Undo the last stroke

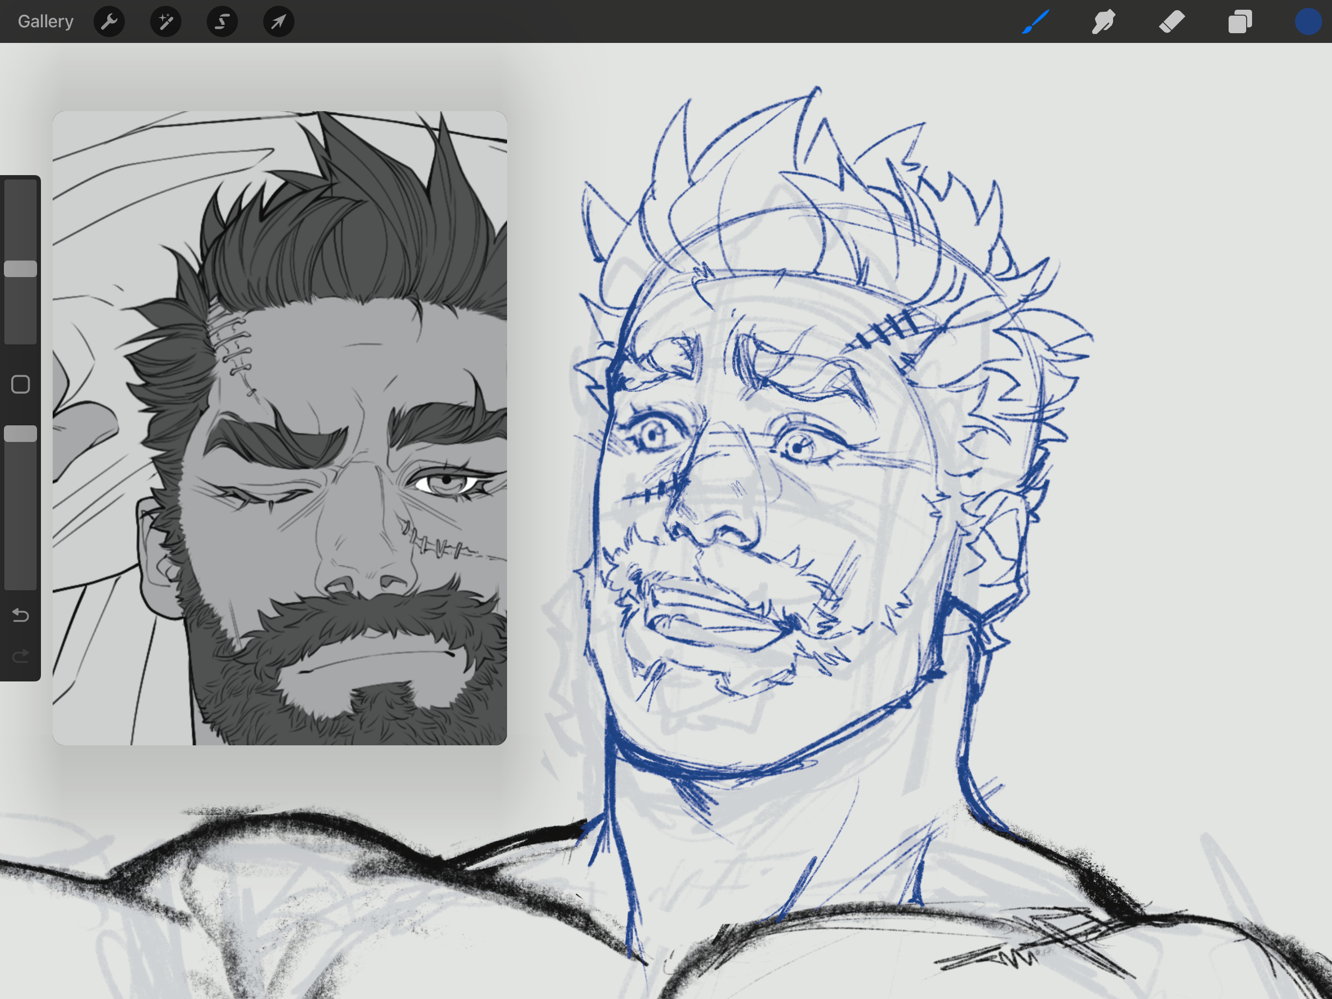pyautogui.click(x=20, y=615)
